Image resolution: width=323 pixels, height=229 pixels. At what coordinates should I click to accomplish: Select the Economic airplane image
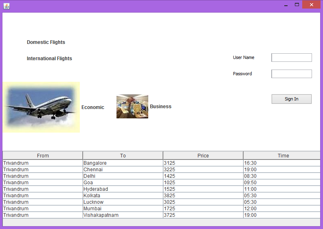click(41, 107)
